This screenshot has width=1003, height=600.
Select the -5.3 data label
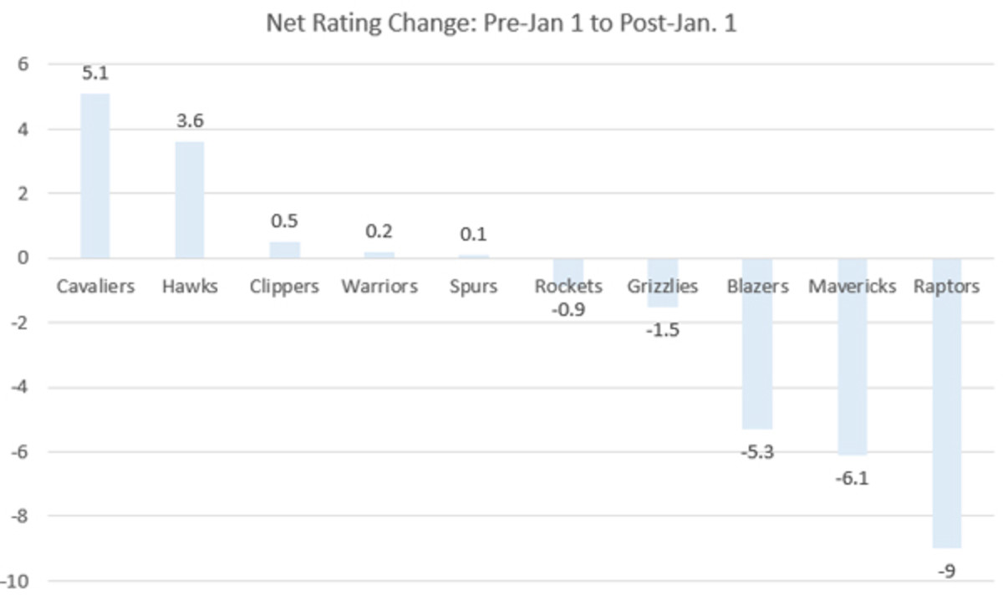[756, 453]
